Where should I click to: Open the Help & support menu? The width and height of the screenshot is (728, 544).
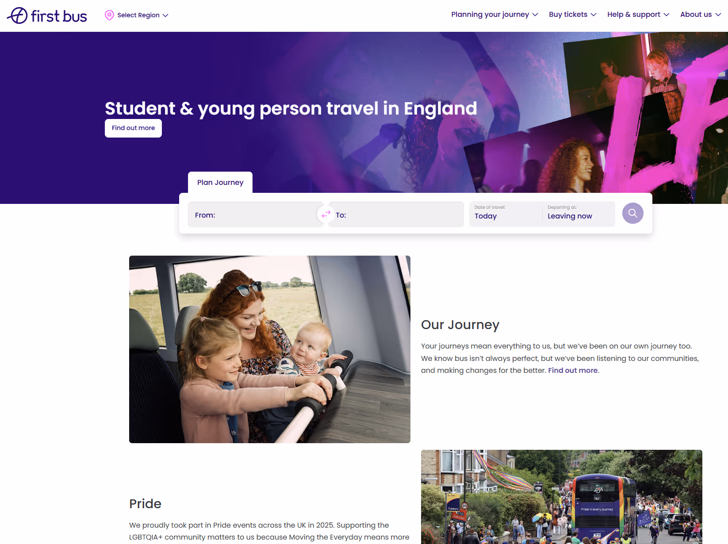(x=638, y=15)
